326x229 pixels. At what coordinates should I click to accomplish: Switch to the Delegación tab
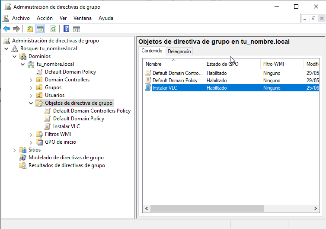179,52
